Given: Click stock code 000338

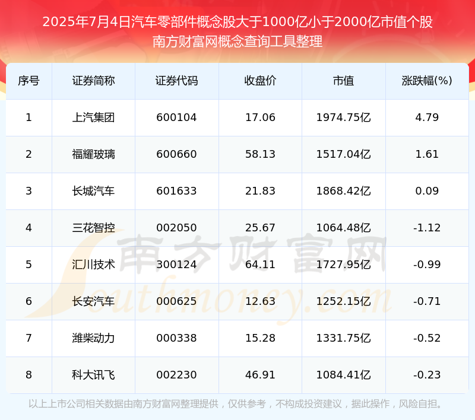Looking at the screenshot, I should pos(176,338).
